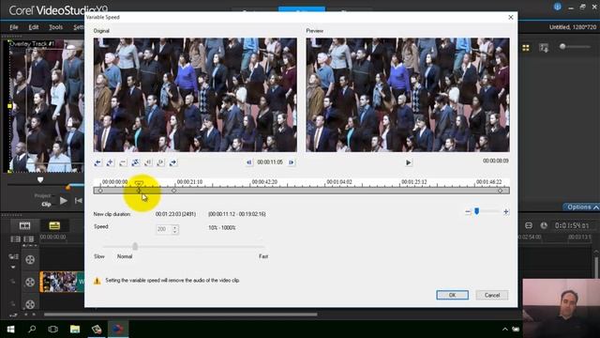Click dialog timeline zoom slider handle
This screenshot has width=600, height=338.
[477, 211]
